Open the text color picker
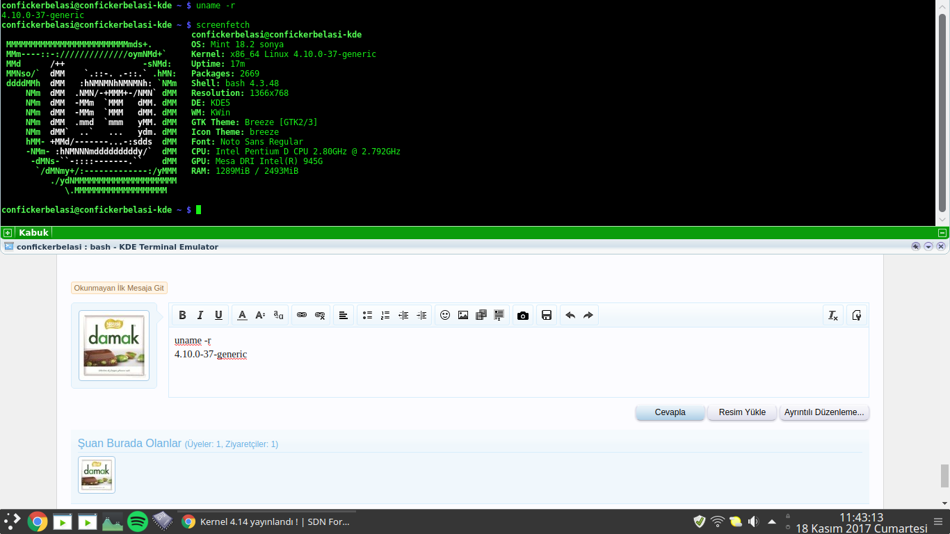Image resolution: width=950 pixels, height=534 pixels. [242, 315]
